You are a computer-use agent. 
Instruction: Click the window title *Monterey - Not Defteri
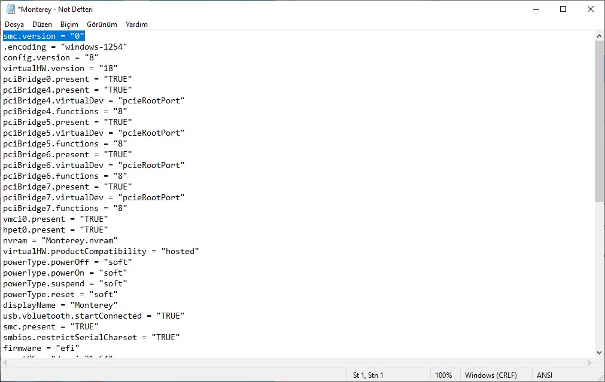click(55, 9)
